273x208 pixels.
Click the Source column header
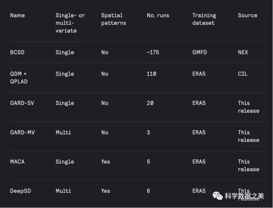247,15
